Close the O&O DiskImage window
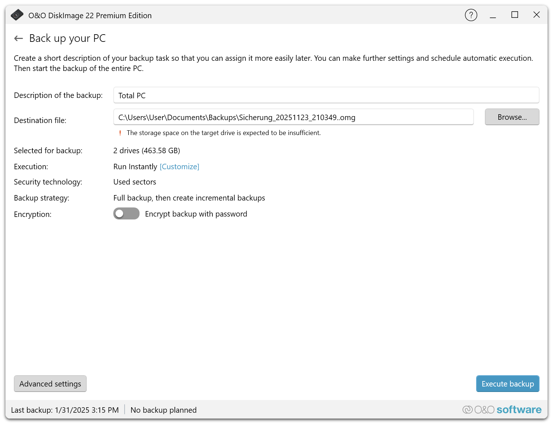 [536, 15]
